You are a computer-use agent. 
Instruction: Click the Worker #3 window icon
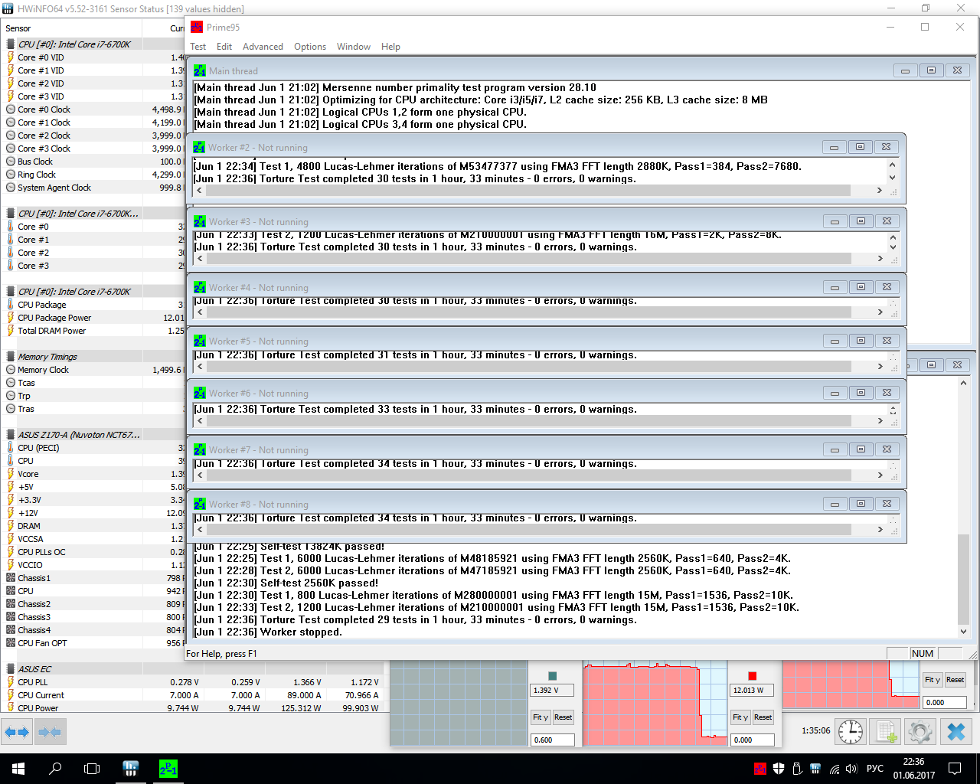[200, 221]
